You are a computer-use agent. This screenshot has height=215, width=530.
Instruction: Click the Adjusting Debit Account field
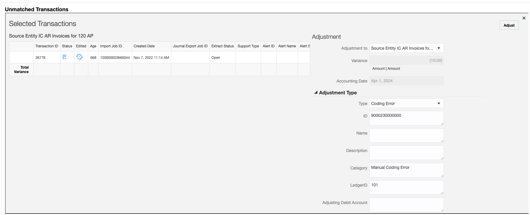pyautogui.click(x=406, y=205)
